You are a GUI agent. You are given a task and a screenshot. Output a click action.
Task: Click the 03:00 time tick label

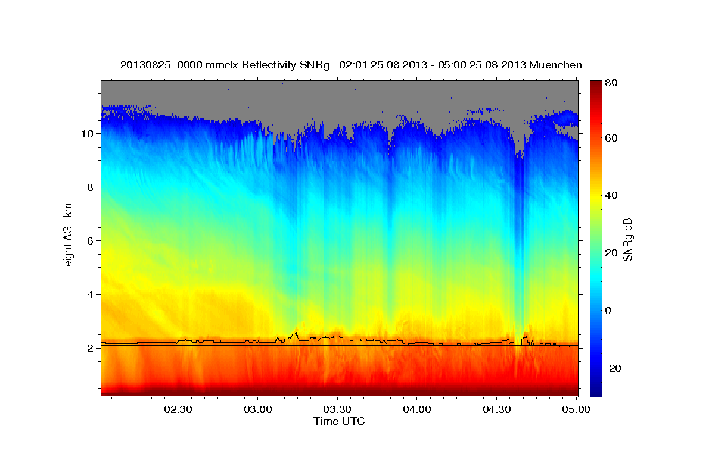click(258, 409)
